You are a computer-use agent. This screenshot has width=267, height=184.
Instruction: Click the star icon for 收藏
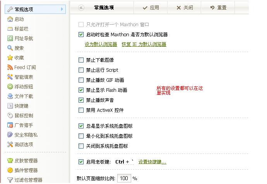point(10,58)
